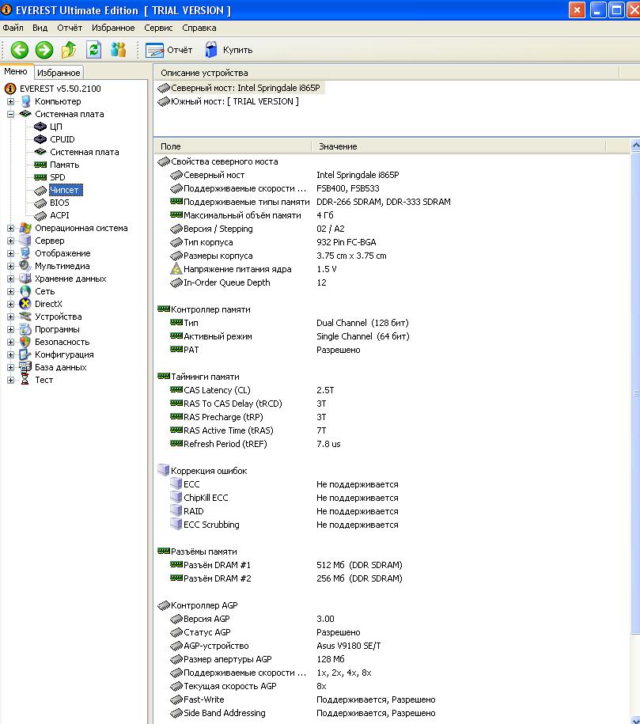The width and height of the screenshot is (640, 724).
Task: Select the SPD tree item
Action: (58, 177)
